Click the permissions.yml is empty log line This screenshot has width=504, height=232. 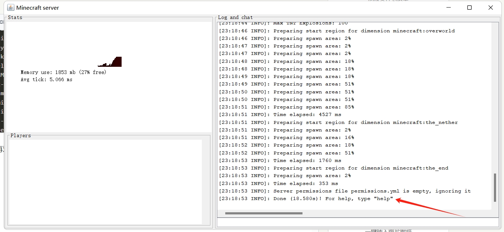345,191
